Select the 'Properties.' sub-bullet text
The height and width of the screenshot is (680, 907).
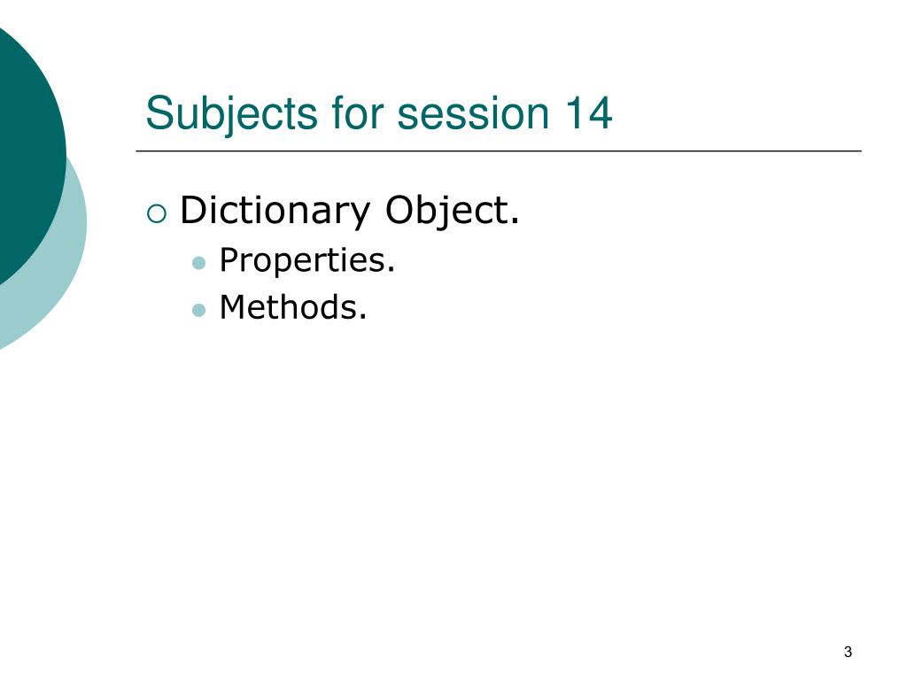tap(307, 261)
